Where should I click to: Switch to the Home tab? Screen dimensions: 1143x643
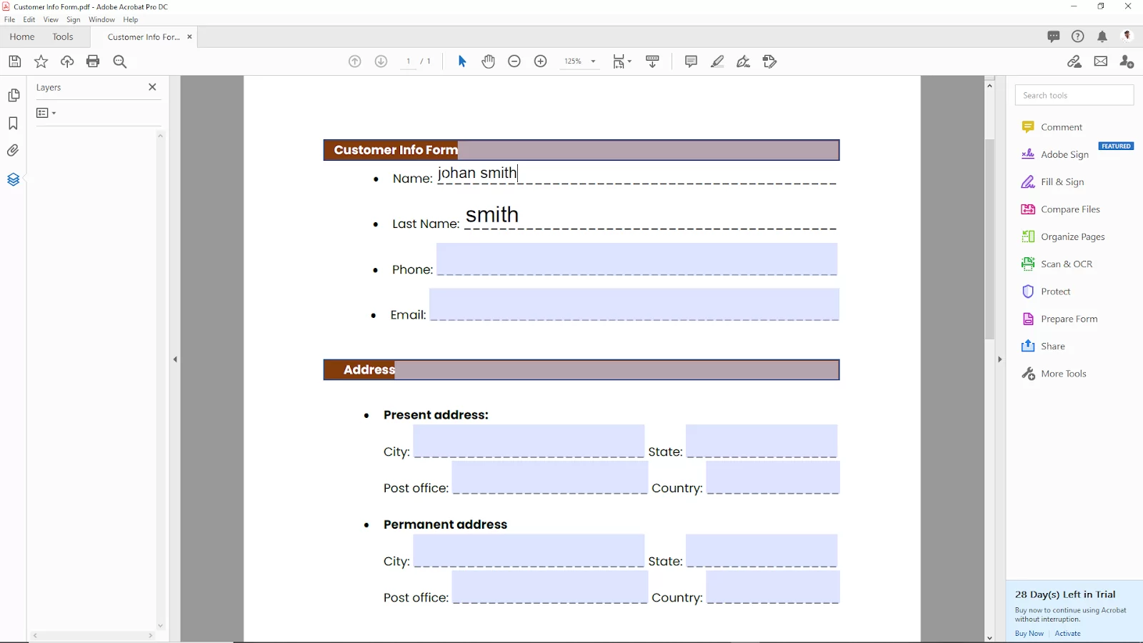coord(22,36)
